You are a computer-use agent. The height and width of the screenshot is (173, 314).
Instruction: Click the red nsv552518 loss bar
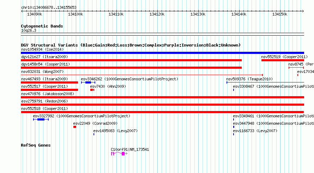[162, 112]
